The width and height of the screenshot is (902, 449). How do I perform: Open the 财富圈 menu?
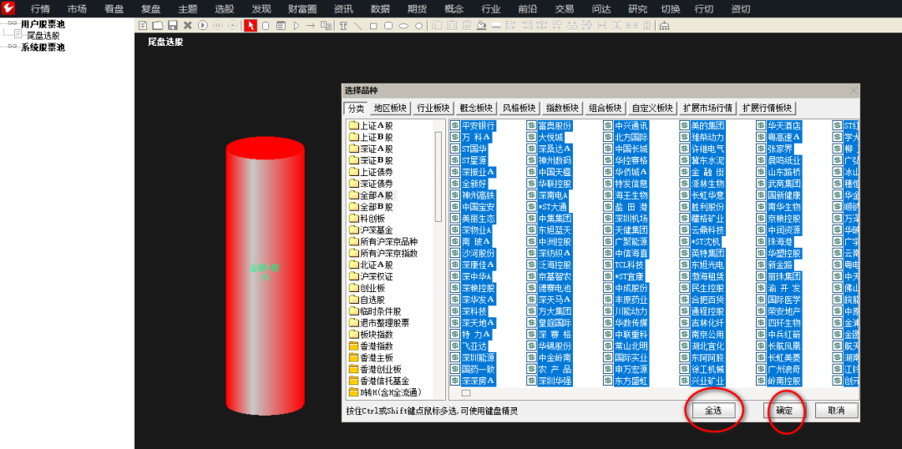302,8
